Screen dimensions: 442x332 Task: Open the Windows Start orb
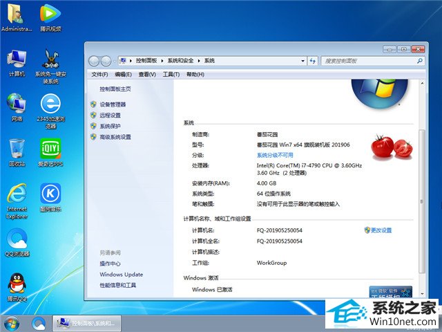coord(12,324)
